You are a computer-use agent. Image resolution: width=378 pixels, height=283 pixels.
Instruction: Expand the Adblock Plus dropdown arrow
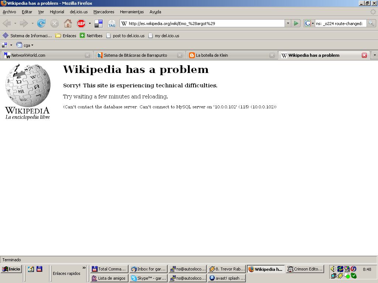pyautogui.click(x=90, y=24)
